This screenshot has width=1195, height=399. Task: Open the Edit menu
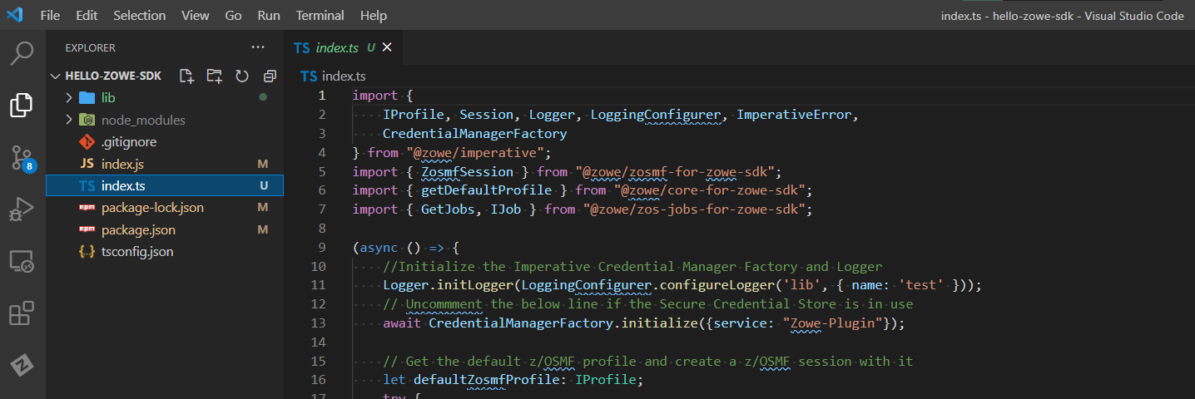[x=87, y=15]
